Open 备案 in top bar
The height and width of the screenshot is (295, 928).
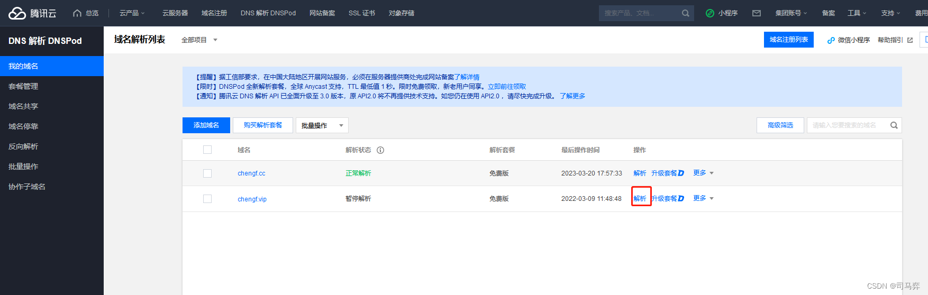829,13
